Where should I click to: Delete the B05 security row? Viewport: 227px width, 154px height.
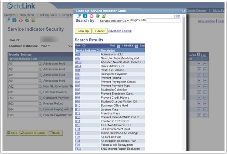205,115
